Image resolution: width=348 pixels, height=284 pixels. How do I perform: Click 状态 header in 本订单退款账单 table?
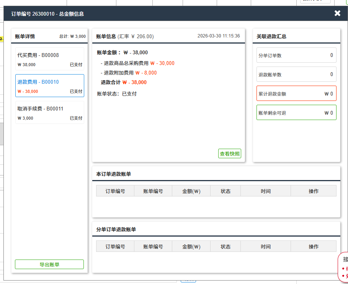tap(225, 191)
